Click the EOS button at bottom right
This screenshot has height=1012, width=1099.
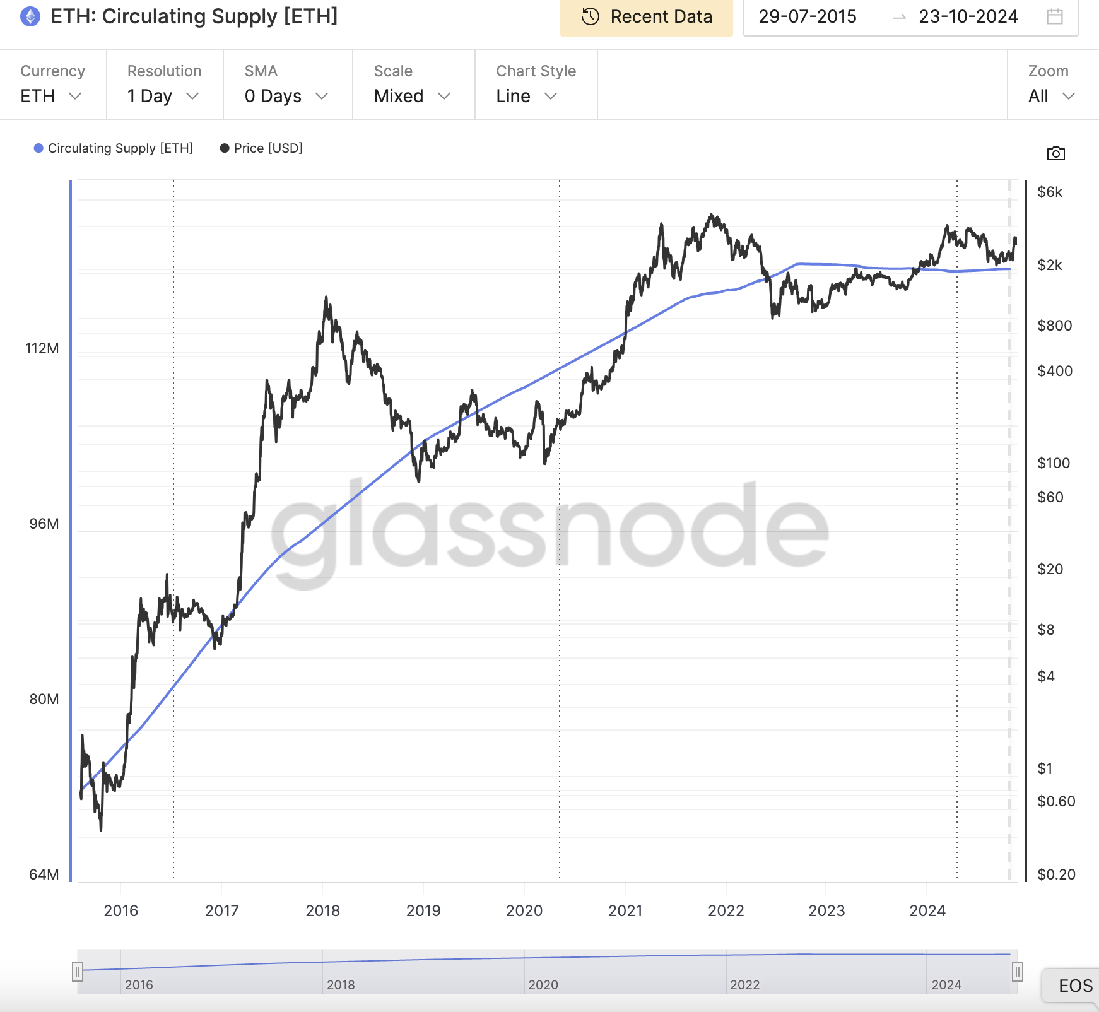click(1074, 986)
